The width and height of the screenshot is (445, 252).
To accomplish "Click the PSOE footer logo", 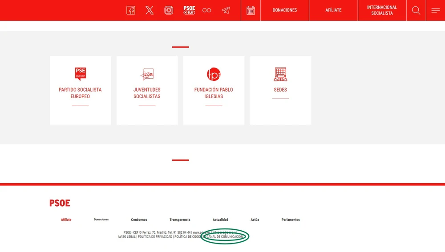I will coord(60,203).
